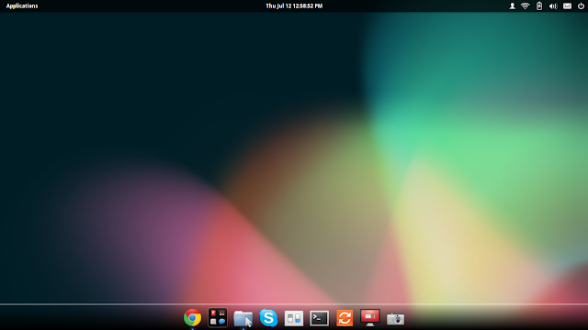Launch the red screen recorder app
Image resolution: width=588 pixels, height=330 pixels.
tap(370, 318)
